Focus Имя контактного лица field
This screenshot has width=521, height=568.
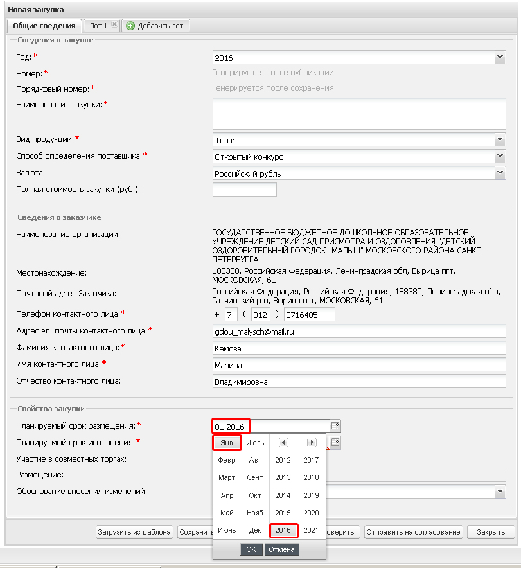click(359, 364)
